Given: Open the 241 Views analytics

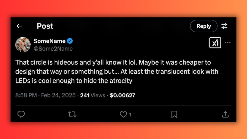Looking at the screenshot, I should (92, 96).
